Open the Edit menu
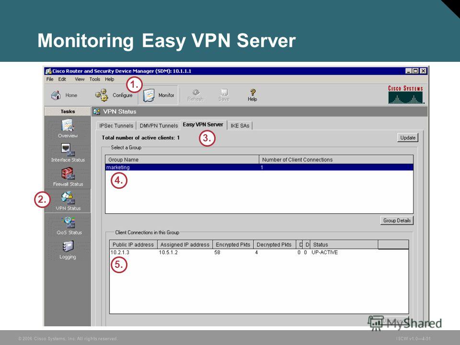 [62, 79]
